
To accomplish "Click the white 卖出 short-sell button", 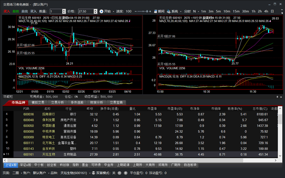I will click(25, 11).
